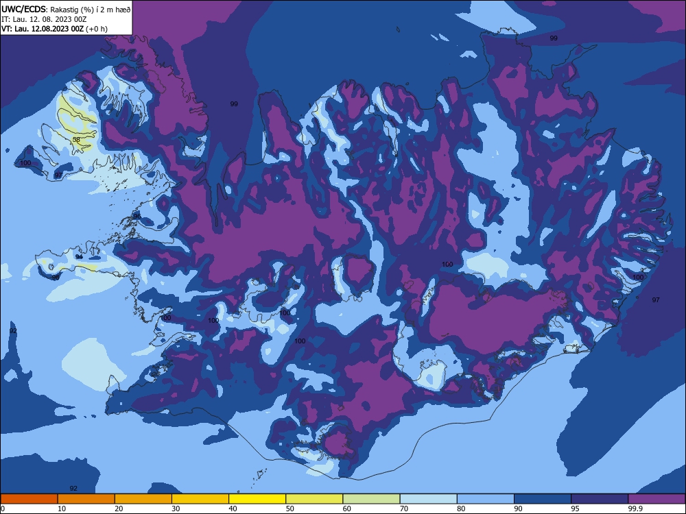The height and width of the screenshot is (514, 686).
Task: Select the medium blue 90–95 legend swatch
Action: tap(543, 499)
